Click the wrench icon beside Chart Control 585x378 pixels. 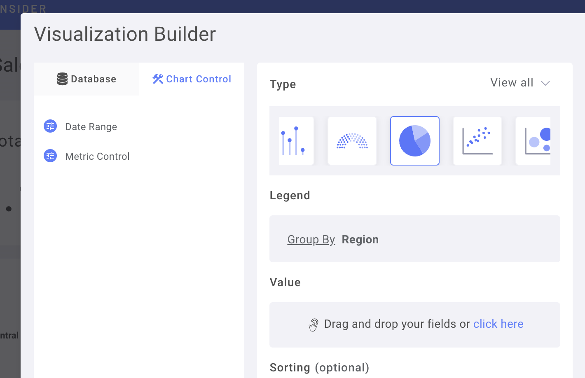click(x=157, y=79)
